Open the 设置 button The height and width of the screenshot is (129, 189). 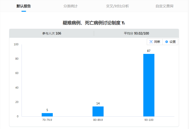[170, 42]
